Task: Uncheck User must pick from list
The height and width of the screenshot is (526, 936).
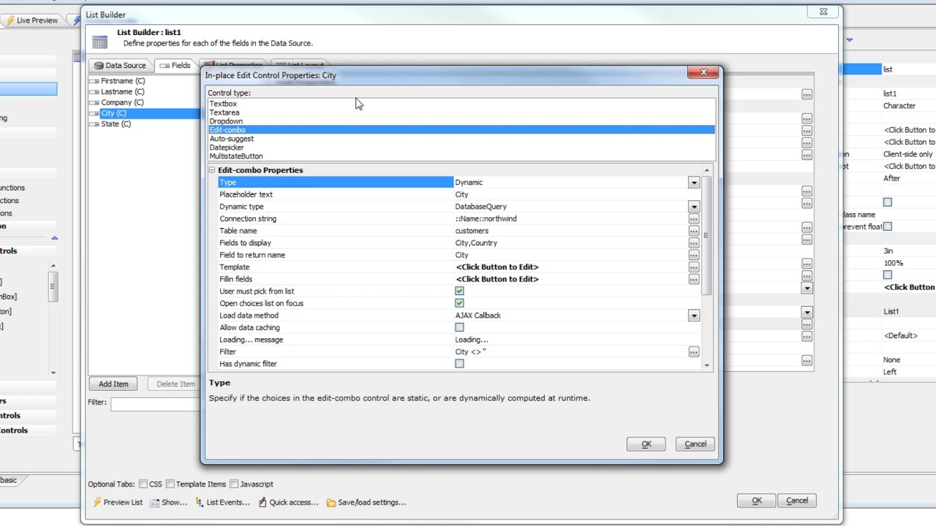Action: (x=459, y=291)
